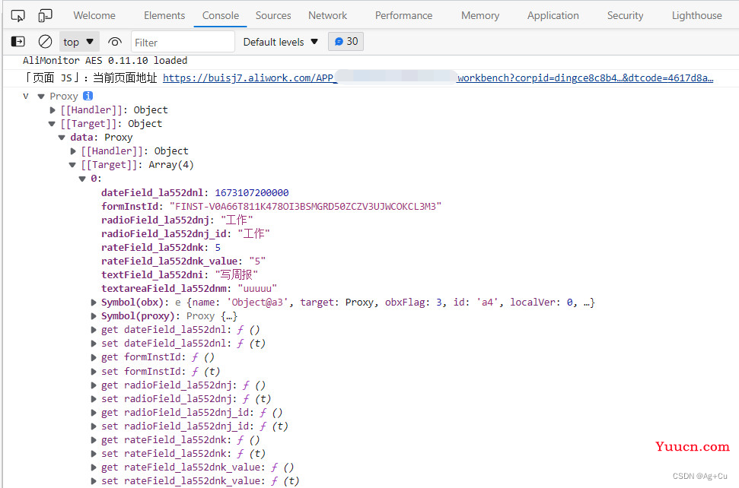Expand set formInstId function

(94, 371)
